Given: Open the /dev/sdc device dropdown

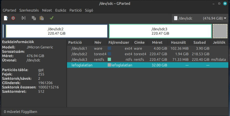Looking at the screenshot, I should 200,18.
